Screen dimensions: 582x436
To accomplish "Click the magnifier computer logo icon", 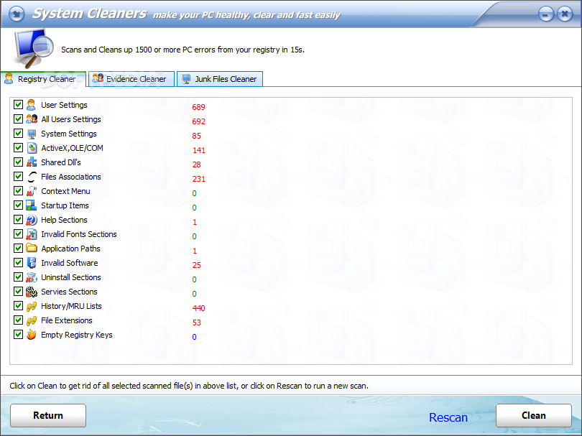I will [x=34, y=49].
